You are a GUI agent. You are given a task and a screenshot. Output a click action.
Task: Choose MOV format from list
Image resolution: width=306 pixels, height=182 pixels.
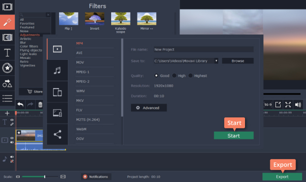click(x=80, y=62)
